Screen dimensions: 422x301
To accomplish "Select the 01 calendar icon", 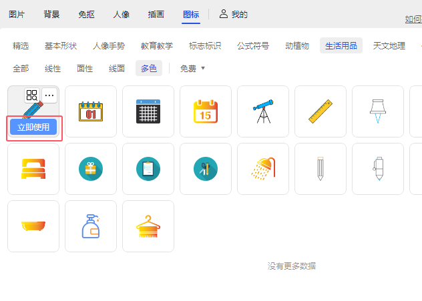I will coord(91,111).
